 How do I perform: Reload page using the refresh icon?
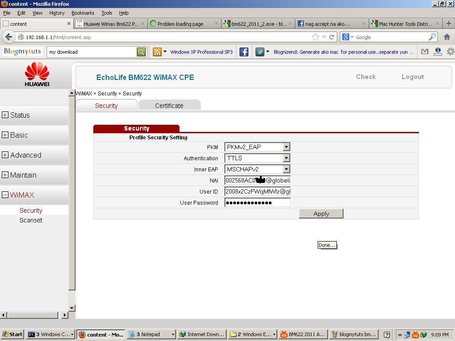tap(331, 37)
